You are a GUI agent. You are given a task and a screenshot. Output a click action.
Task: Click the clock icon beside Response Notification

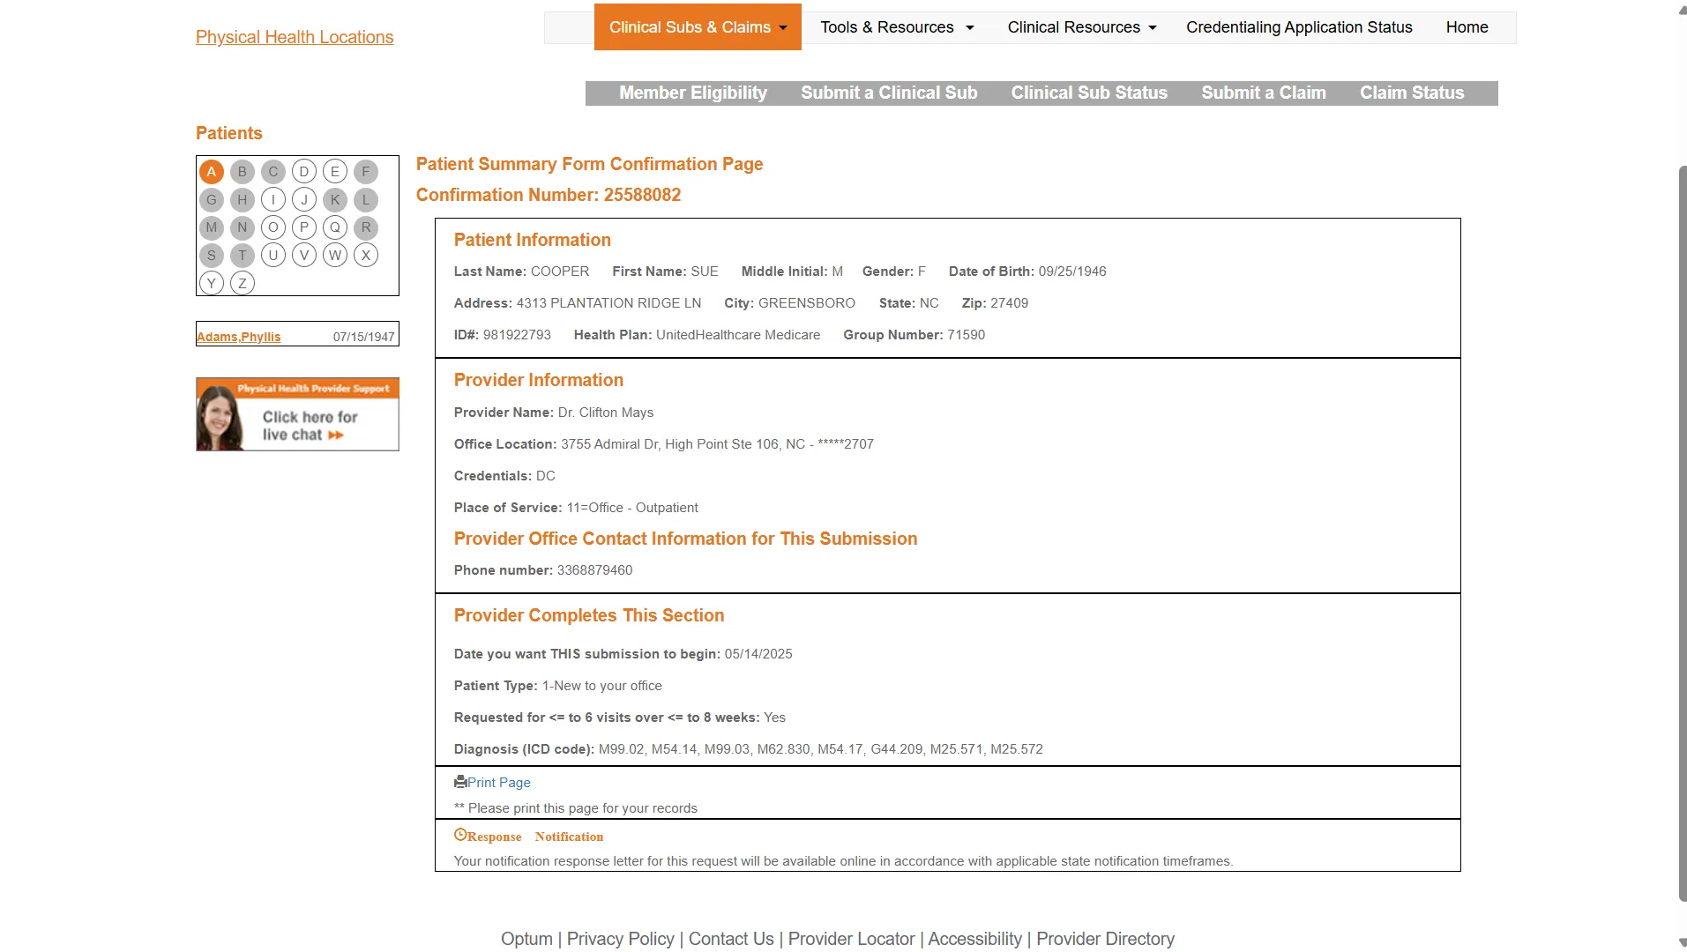pos(460,835)
